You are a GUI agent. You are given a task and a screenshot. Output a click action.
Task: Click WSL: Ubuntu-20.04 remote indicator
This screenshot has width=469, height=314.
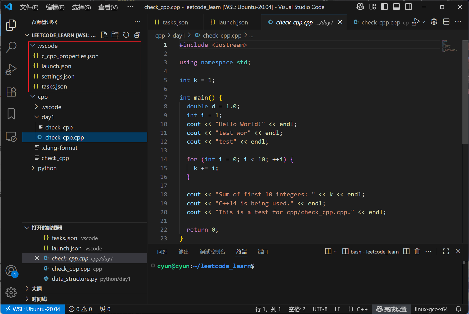point(33,309)
